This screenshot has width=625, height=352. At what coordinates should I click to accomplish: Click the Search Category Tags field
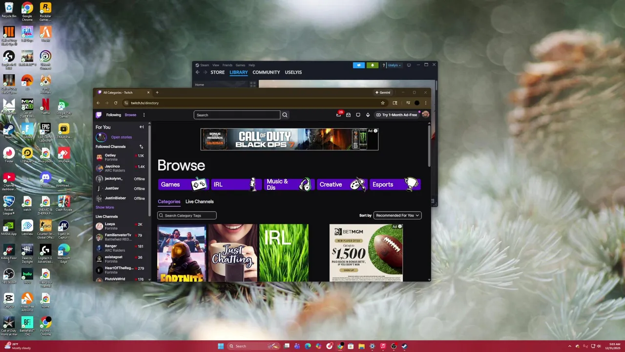[187, 215]
